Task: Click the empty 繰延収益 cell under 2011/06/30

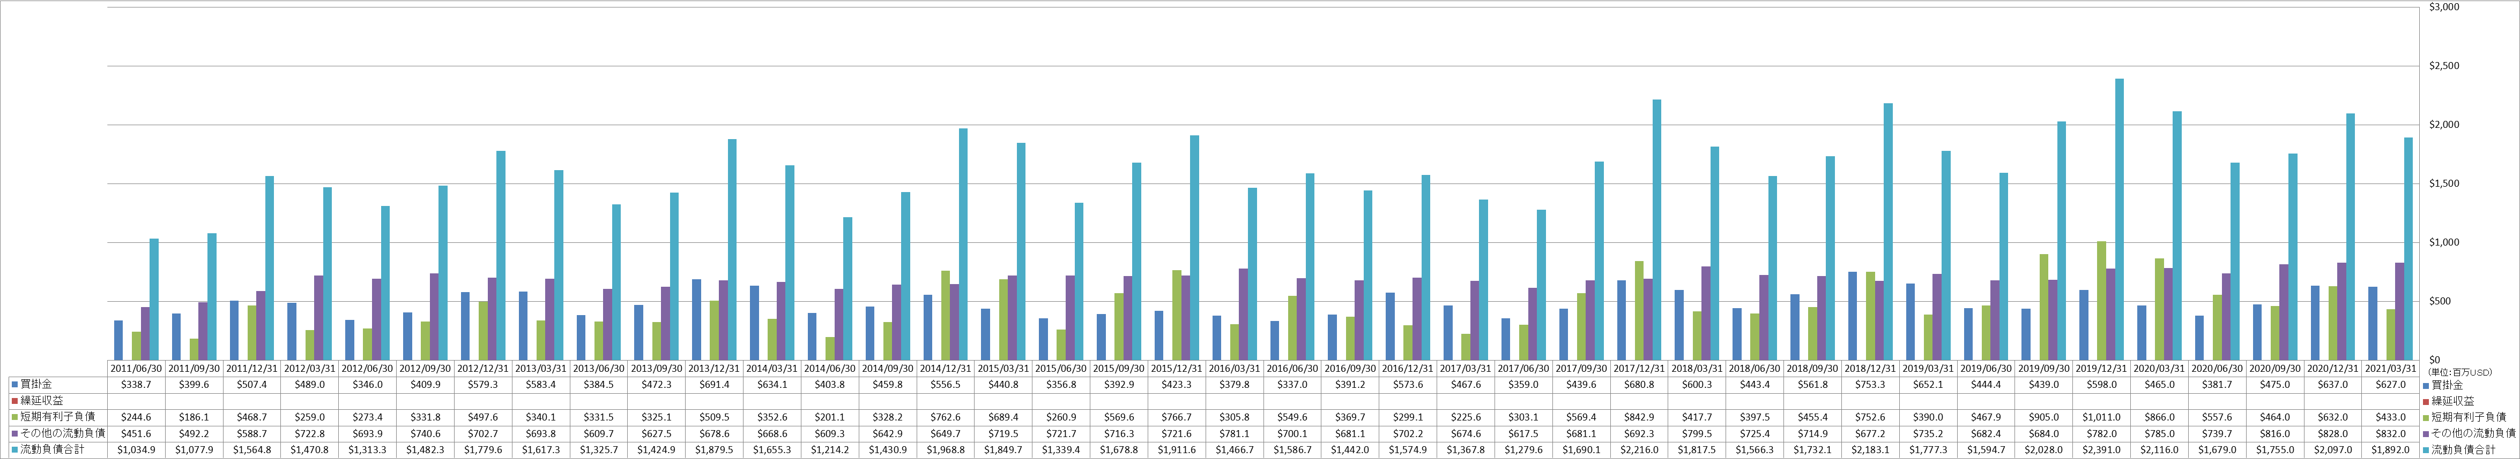Action: point(136,401)
